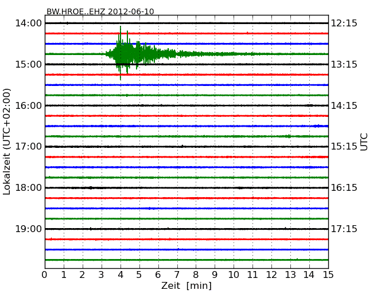This screenshot has width=373, height=298.
Task: Click the 14:00 local time label
Action: (x=28, y=23)
